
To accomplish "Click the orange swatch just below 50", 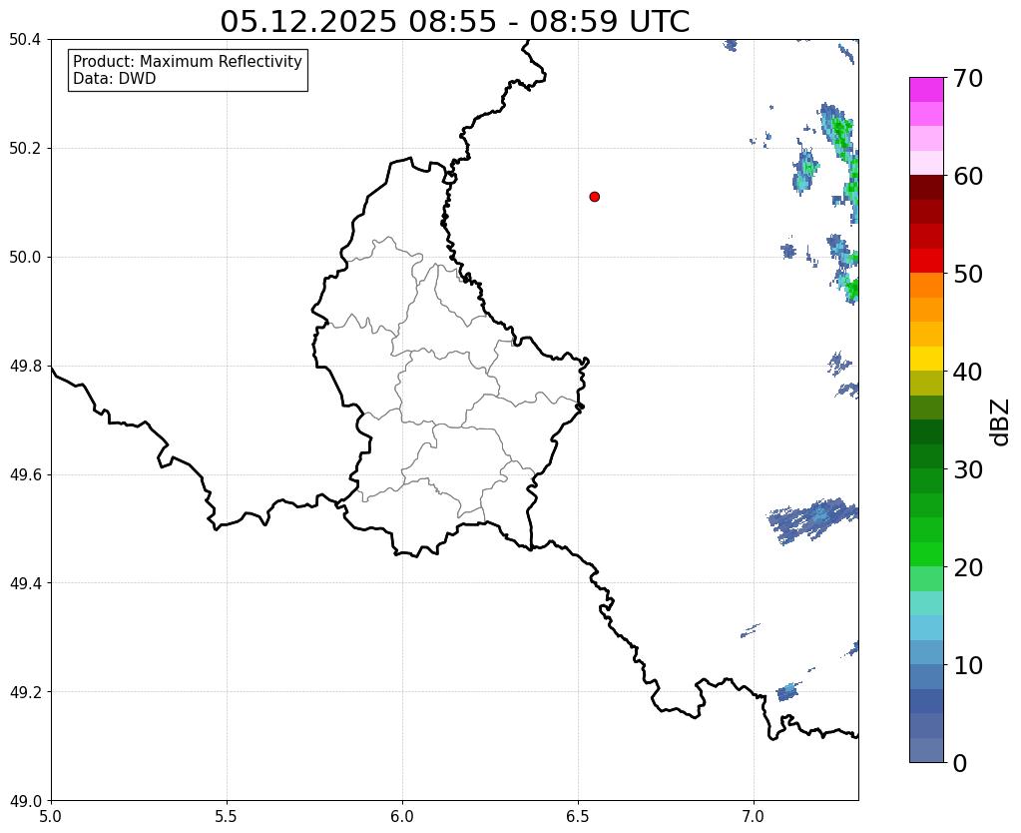I will pyautogui.click(x=926, y=286).
